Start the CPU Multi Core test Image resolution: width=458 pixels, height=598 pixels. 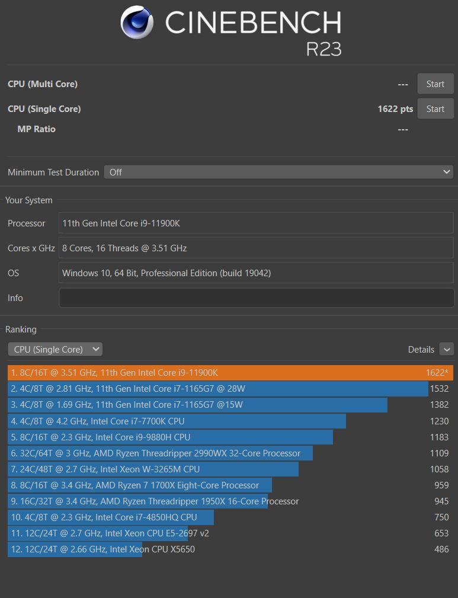tap(435, 84)
